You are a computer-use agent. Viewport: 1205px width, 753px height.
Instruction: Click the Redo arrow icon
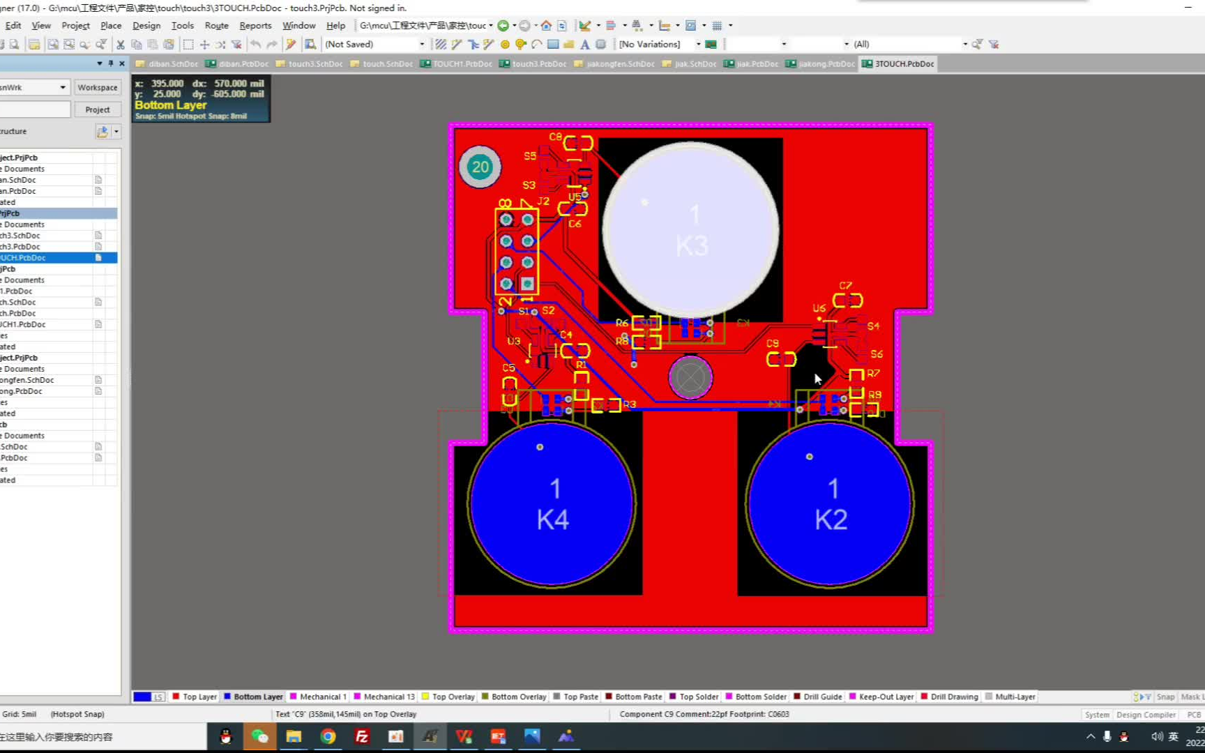[272, 44]
